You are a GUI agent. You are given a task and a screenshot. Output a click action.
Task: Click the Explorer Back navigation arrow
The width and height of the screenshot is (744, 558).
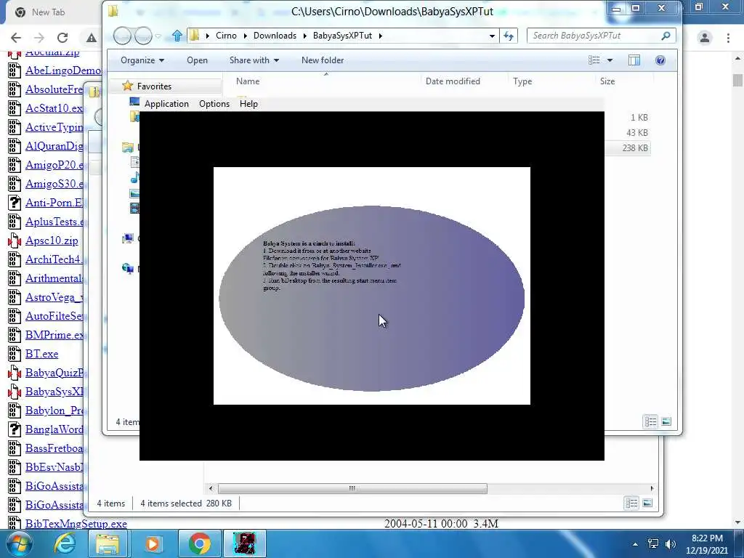122,36
